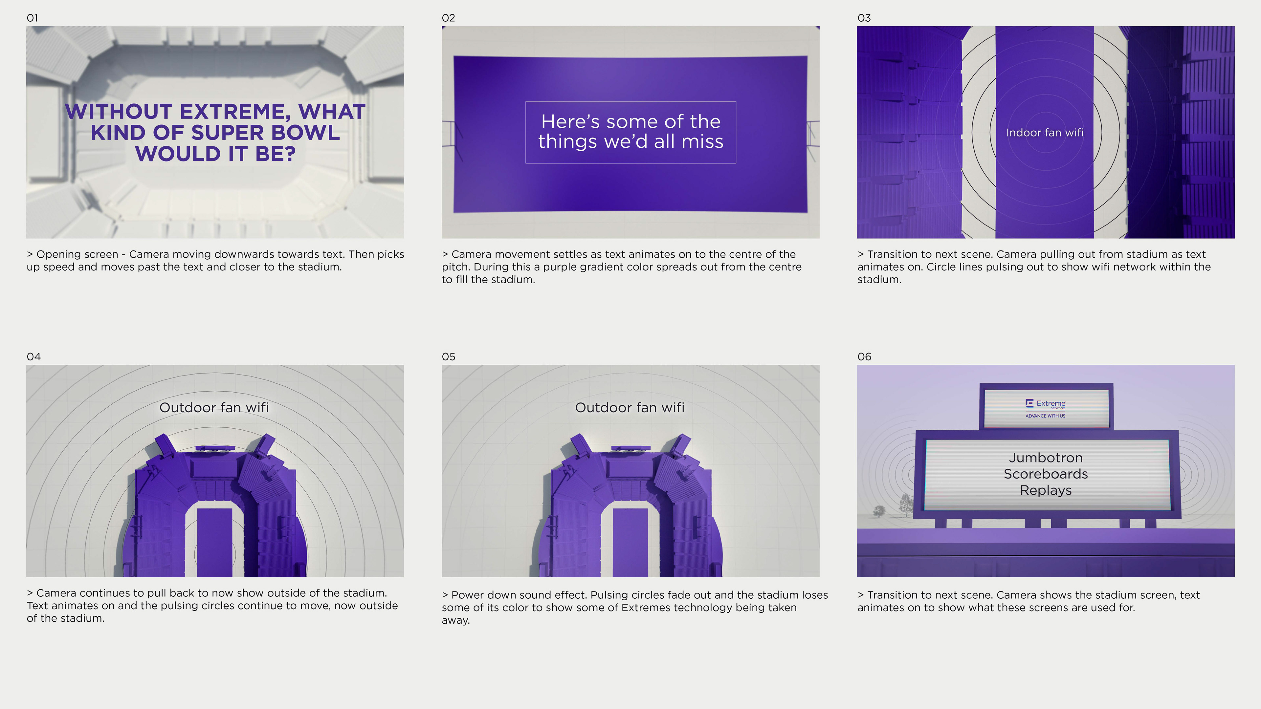Image resolution: width=1261 pixels, height=709 pixels.
Task: Click the Extreme Networks logo on jumbotron
Action: tap(1045, 404)
